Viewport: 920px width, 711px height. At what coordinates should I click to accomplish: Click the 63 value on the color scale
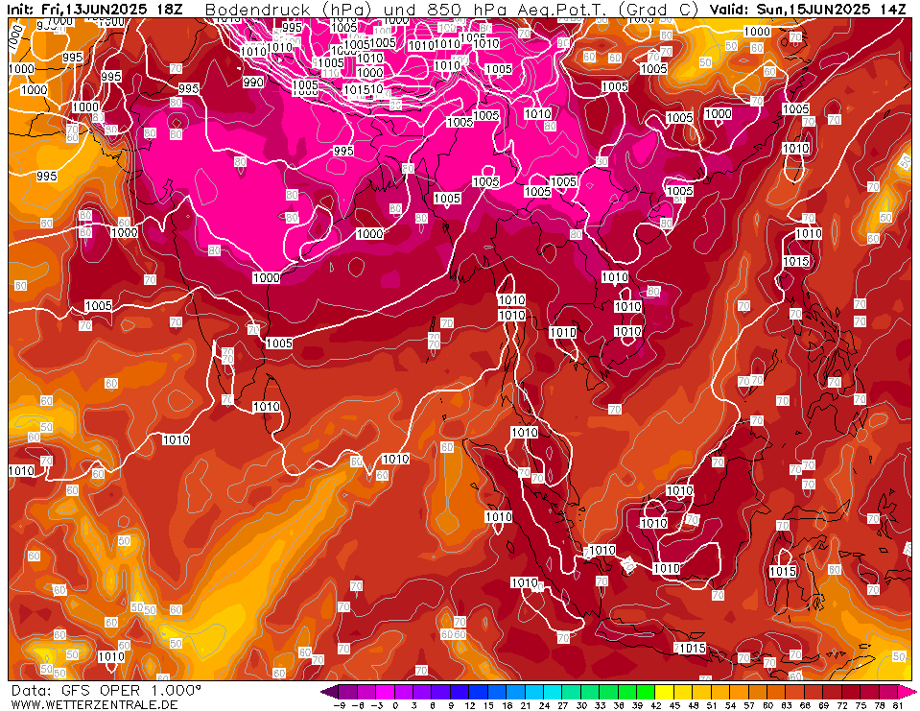[x=787, y=705]
